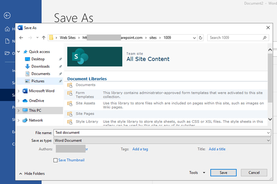
Task: Expand the Microsoft Word tree node
Action: click(19, 91)
